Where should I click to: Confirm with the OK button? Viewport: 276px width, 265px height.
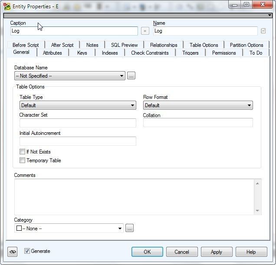point(147,252)
